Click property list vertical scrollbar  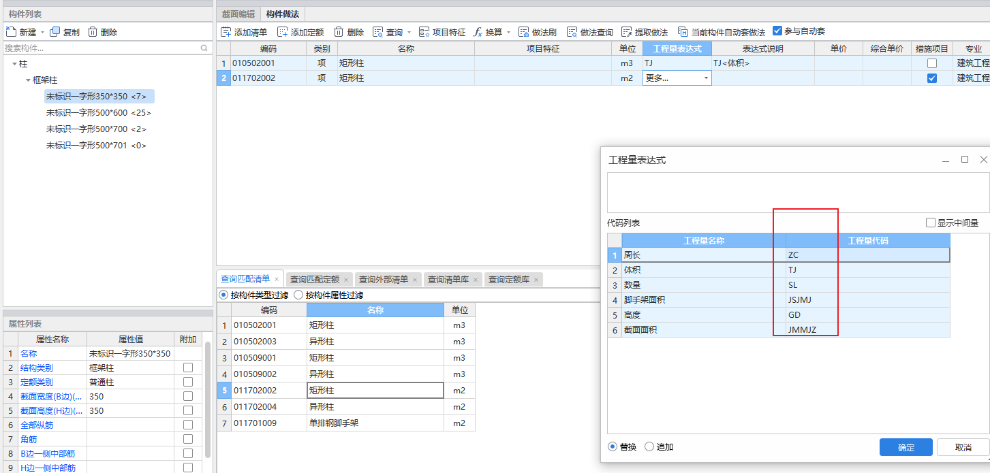click(x=208, y=399)
